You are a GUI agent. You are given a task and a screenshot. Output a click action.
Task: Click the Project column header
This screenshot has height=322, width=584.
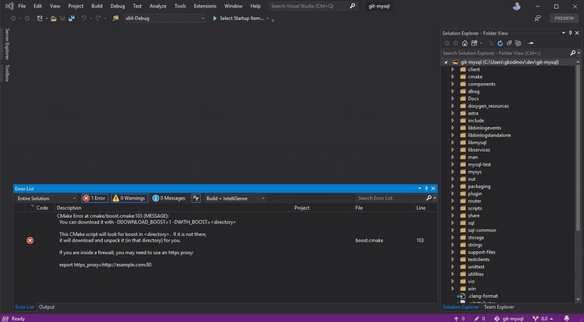tap(323, 207)
